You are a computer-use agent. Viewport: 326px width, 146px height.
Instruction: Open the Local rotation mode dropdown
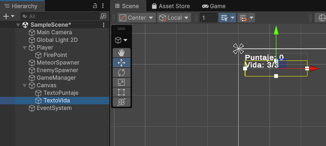coord(174,18)
